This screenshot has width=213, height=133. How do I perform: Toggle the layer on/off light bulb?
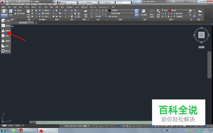162,10
